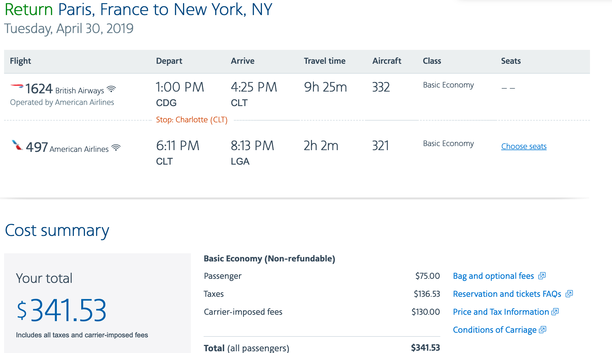Viewport: 612px width, 353px height.
Task: Click the Seats column header
Action: point(511,61)
